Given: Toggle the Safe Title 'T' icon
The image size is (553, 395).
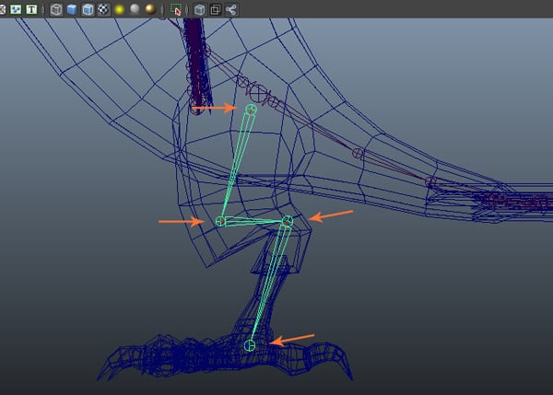Looking at the screenshot, I should tap(32, 10).
